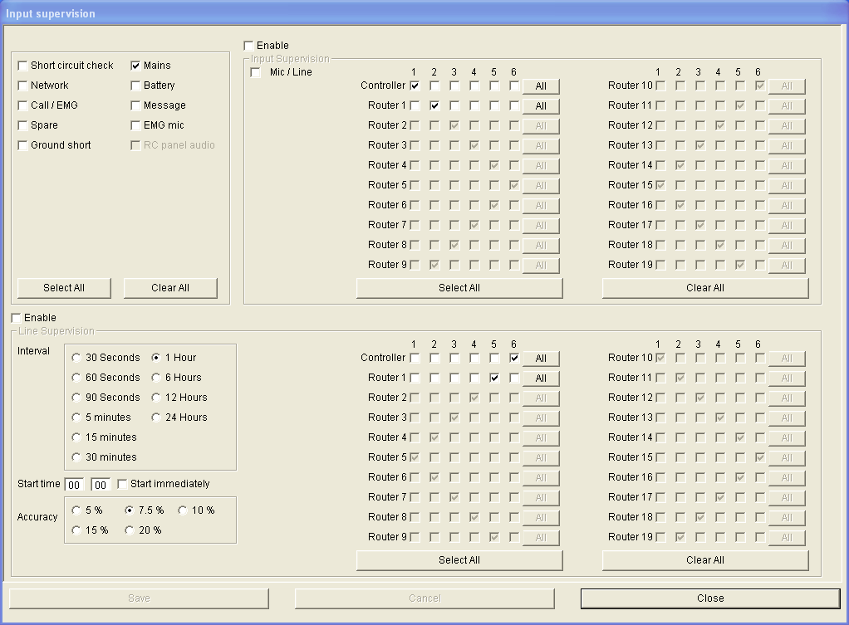The image size is (849, 625).
Task: Tick the Network checkbox
Action: 22,85
